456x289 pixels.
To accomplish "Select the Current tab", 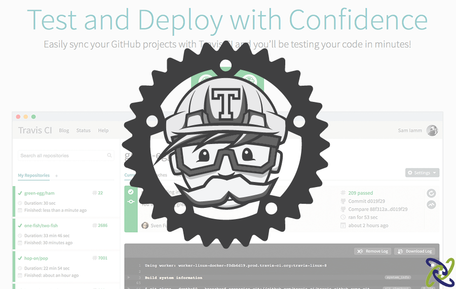I will (130, 175).
